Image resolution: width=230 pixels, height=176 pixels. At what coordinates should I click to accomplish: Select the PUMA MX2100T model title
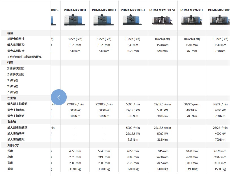pyautogui.click(x=75, y=10)
